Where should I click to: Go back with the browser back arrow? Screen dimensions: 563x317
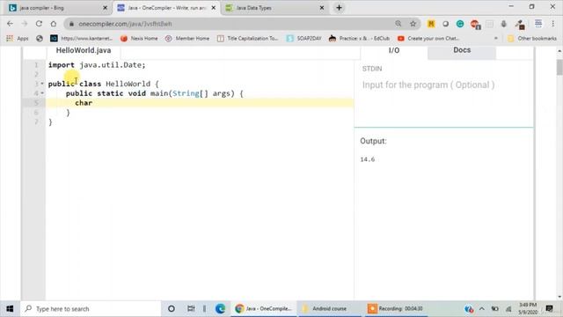[x=10, y=24]
